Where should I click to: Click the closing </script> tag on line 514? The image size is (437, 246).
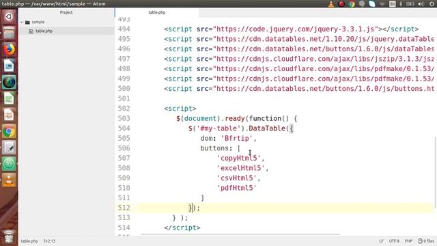(x=182, y=228)
